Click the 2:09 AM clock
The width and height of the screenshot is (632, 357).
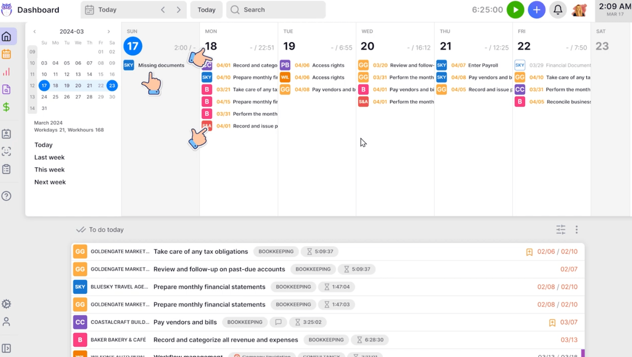tap(615, 7)
